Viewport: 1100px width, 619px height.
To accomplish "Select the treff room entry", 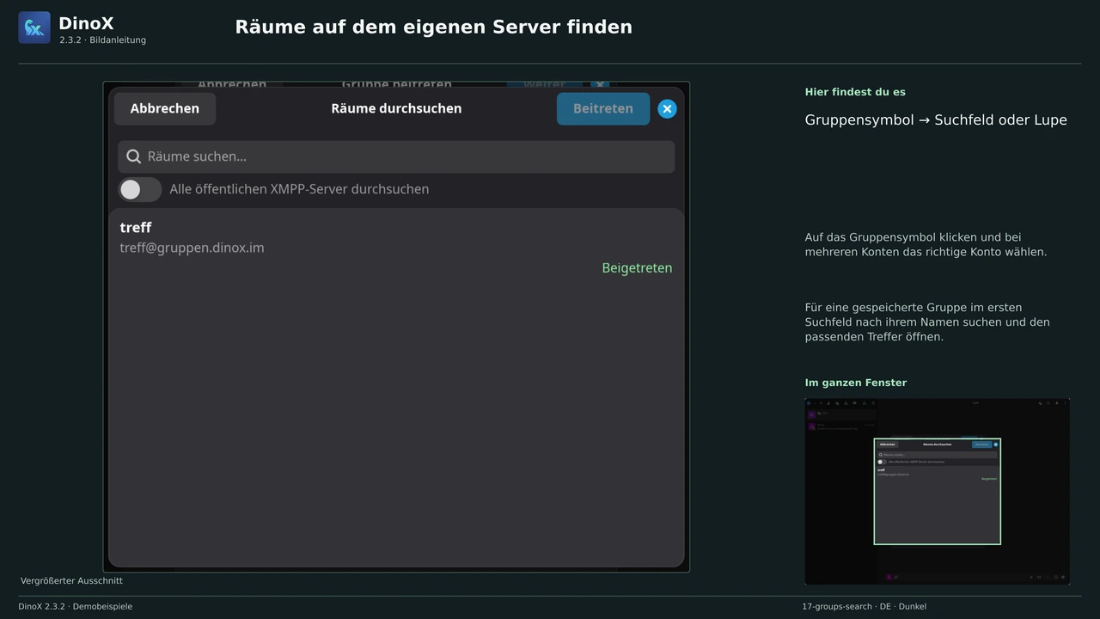I will point(396,248).
